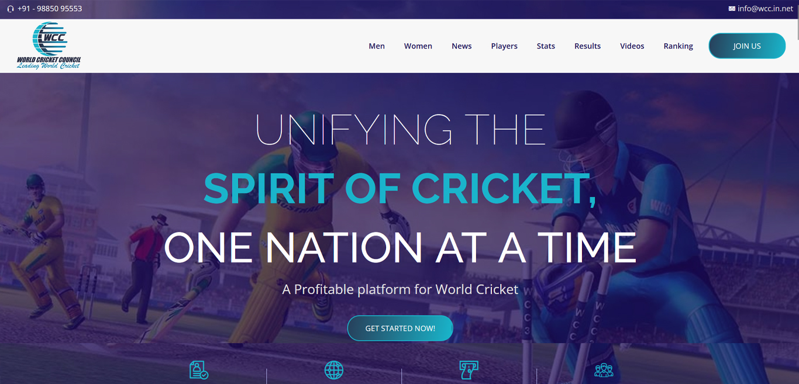The height and width of the screenshot is (384, 799).
Task: Click the JOIN US button
Action: coord(747,46)
